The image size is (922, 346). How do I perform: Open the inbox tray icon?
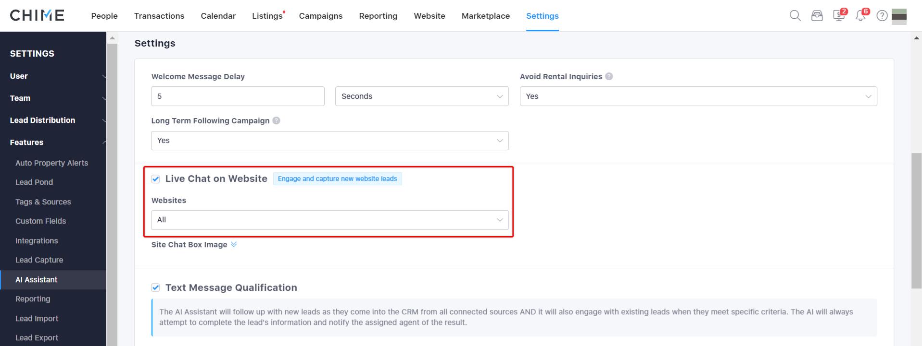(817, 16)
